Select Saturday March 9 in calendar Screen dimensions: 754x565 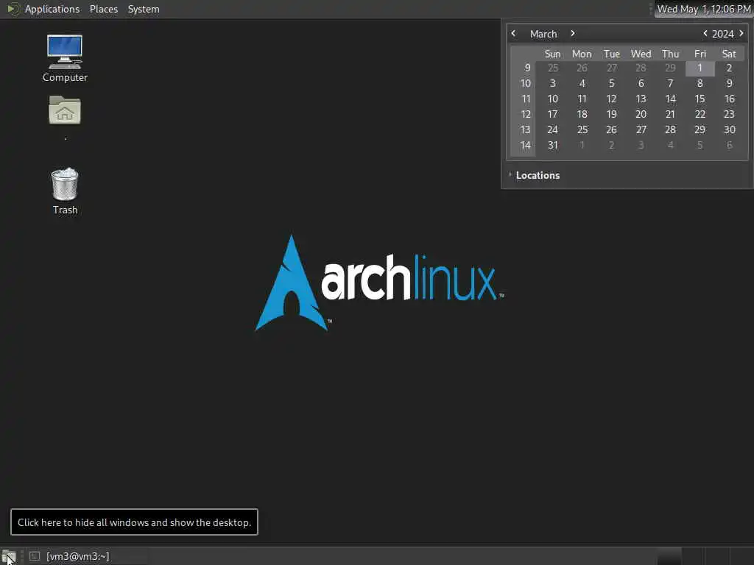pos(729,83)
